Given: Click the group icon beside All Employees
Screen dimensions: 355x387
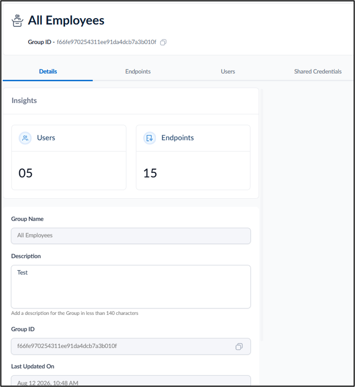Looking at the screenshot, I should click(17, 21).
